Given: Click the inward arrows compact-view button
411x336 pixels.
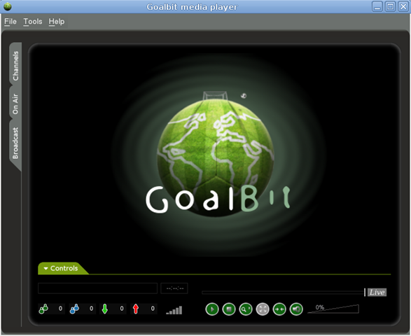Looking at the screenshot, I should point(279,309).
